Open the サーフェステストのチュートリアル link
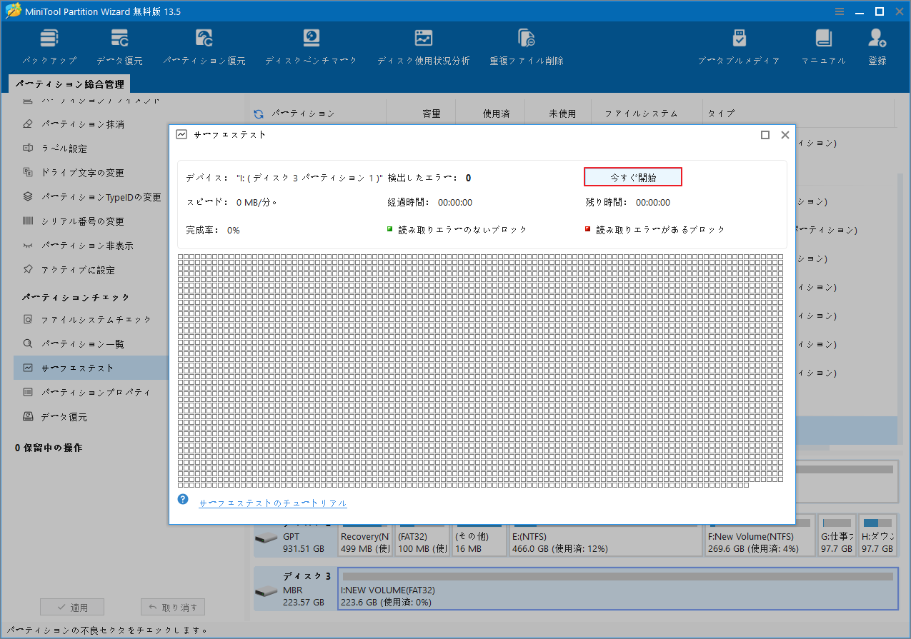 273,503
